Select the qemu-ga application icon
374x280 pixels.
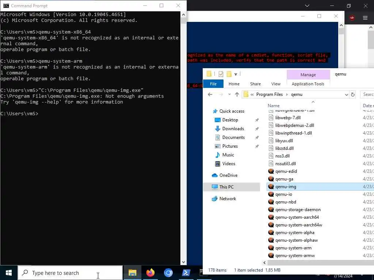pos(271,179)
